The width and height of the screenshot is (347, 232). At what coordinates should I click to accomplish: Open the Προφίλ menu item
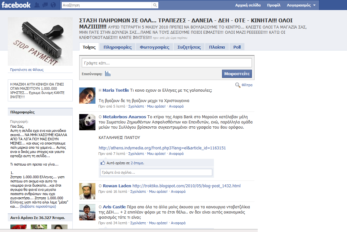tap(274, 5)
